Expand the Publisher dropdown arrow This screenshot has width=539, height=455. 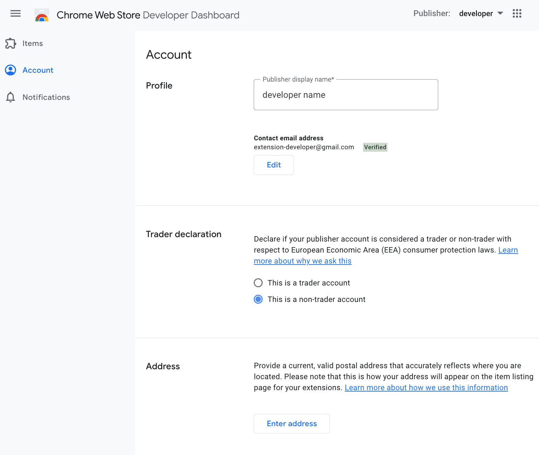500,13
